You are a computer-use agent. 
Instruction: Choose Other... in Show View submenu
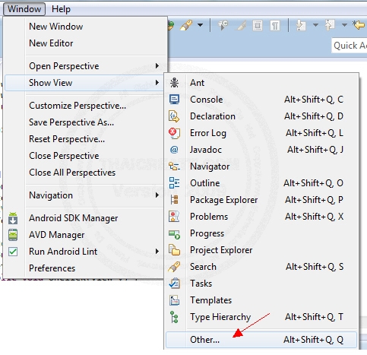261,340
